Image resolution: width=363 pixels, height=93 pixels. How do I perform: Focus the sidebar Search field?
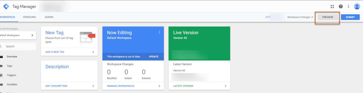point(18,46)
